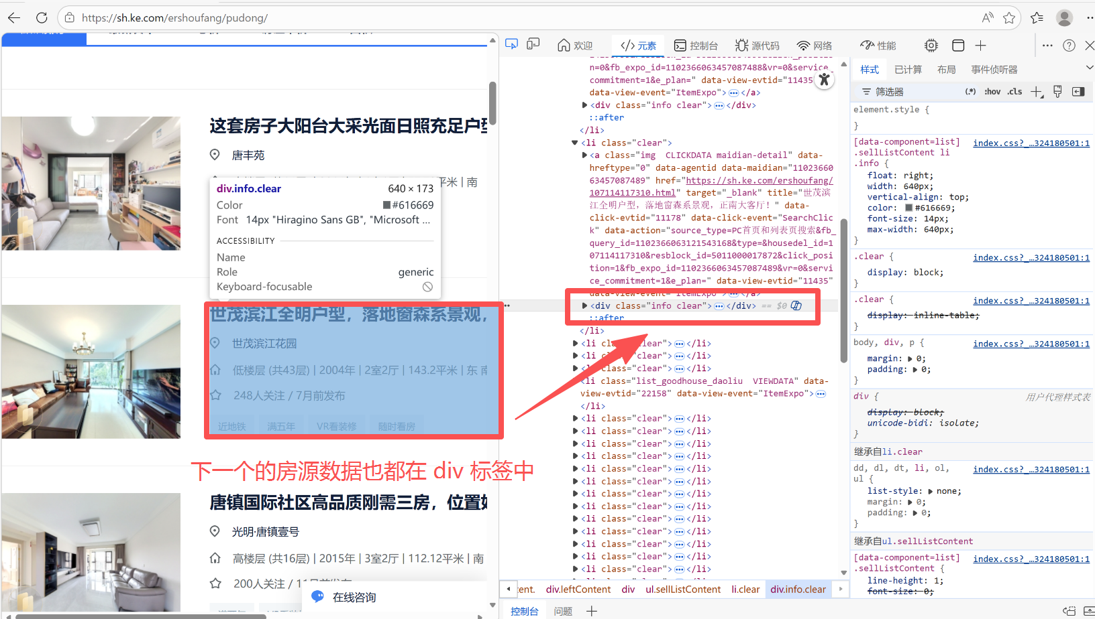
Task: Activate the inspect element picker tool
Action: [x=511, y=44]
